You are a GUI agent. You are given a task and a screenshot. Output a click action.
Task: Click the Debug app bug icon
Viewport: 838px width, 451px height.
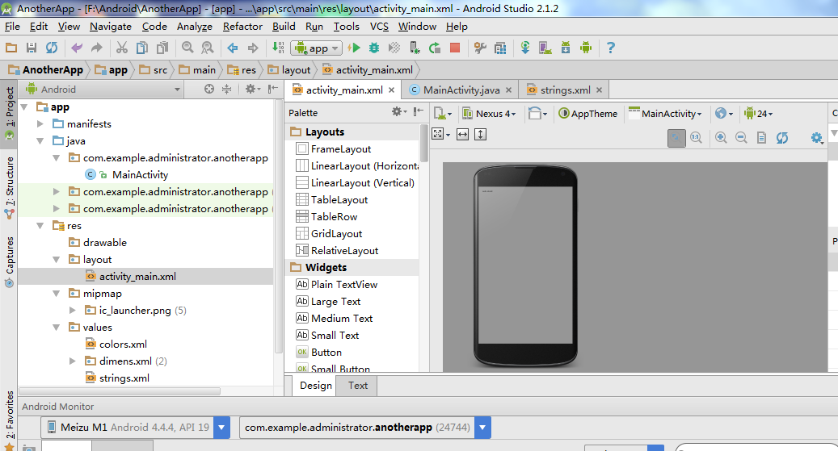(x=374, y=48)
